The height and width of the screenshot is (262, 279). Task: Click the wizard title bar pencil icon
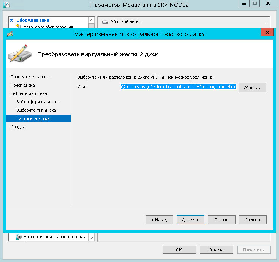[x=10, y=34]
